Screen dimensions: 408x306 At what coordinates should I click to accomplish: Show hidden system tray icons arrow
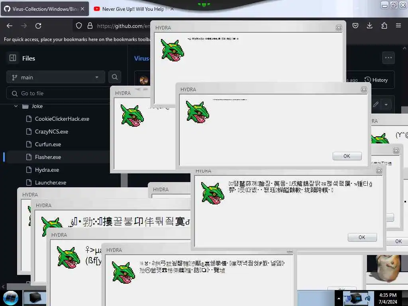(x=339, y=298)
